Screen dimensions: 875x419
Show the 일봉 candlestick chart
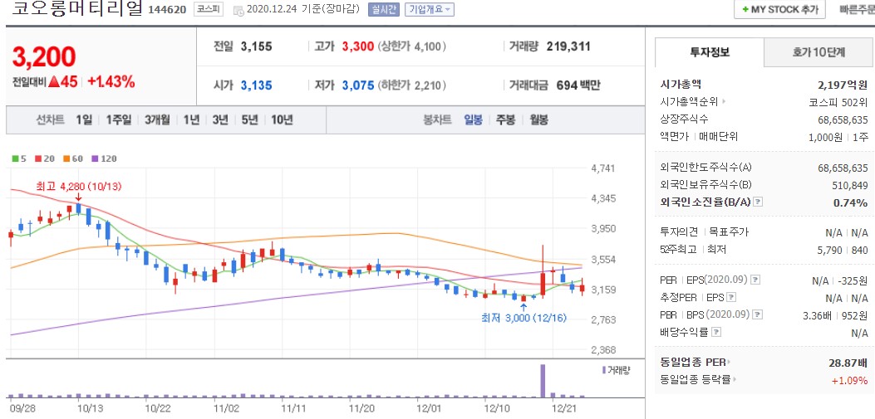click(473, 119)
